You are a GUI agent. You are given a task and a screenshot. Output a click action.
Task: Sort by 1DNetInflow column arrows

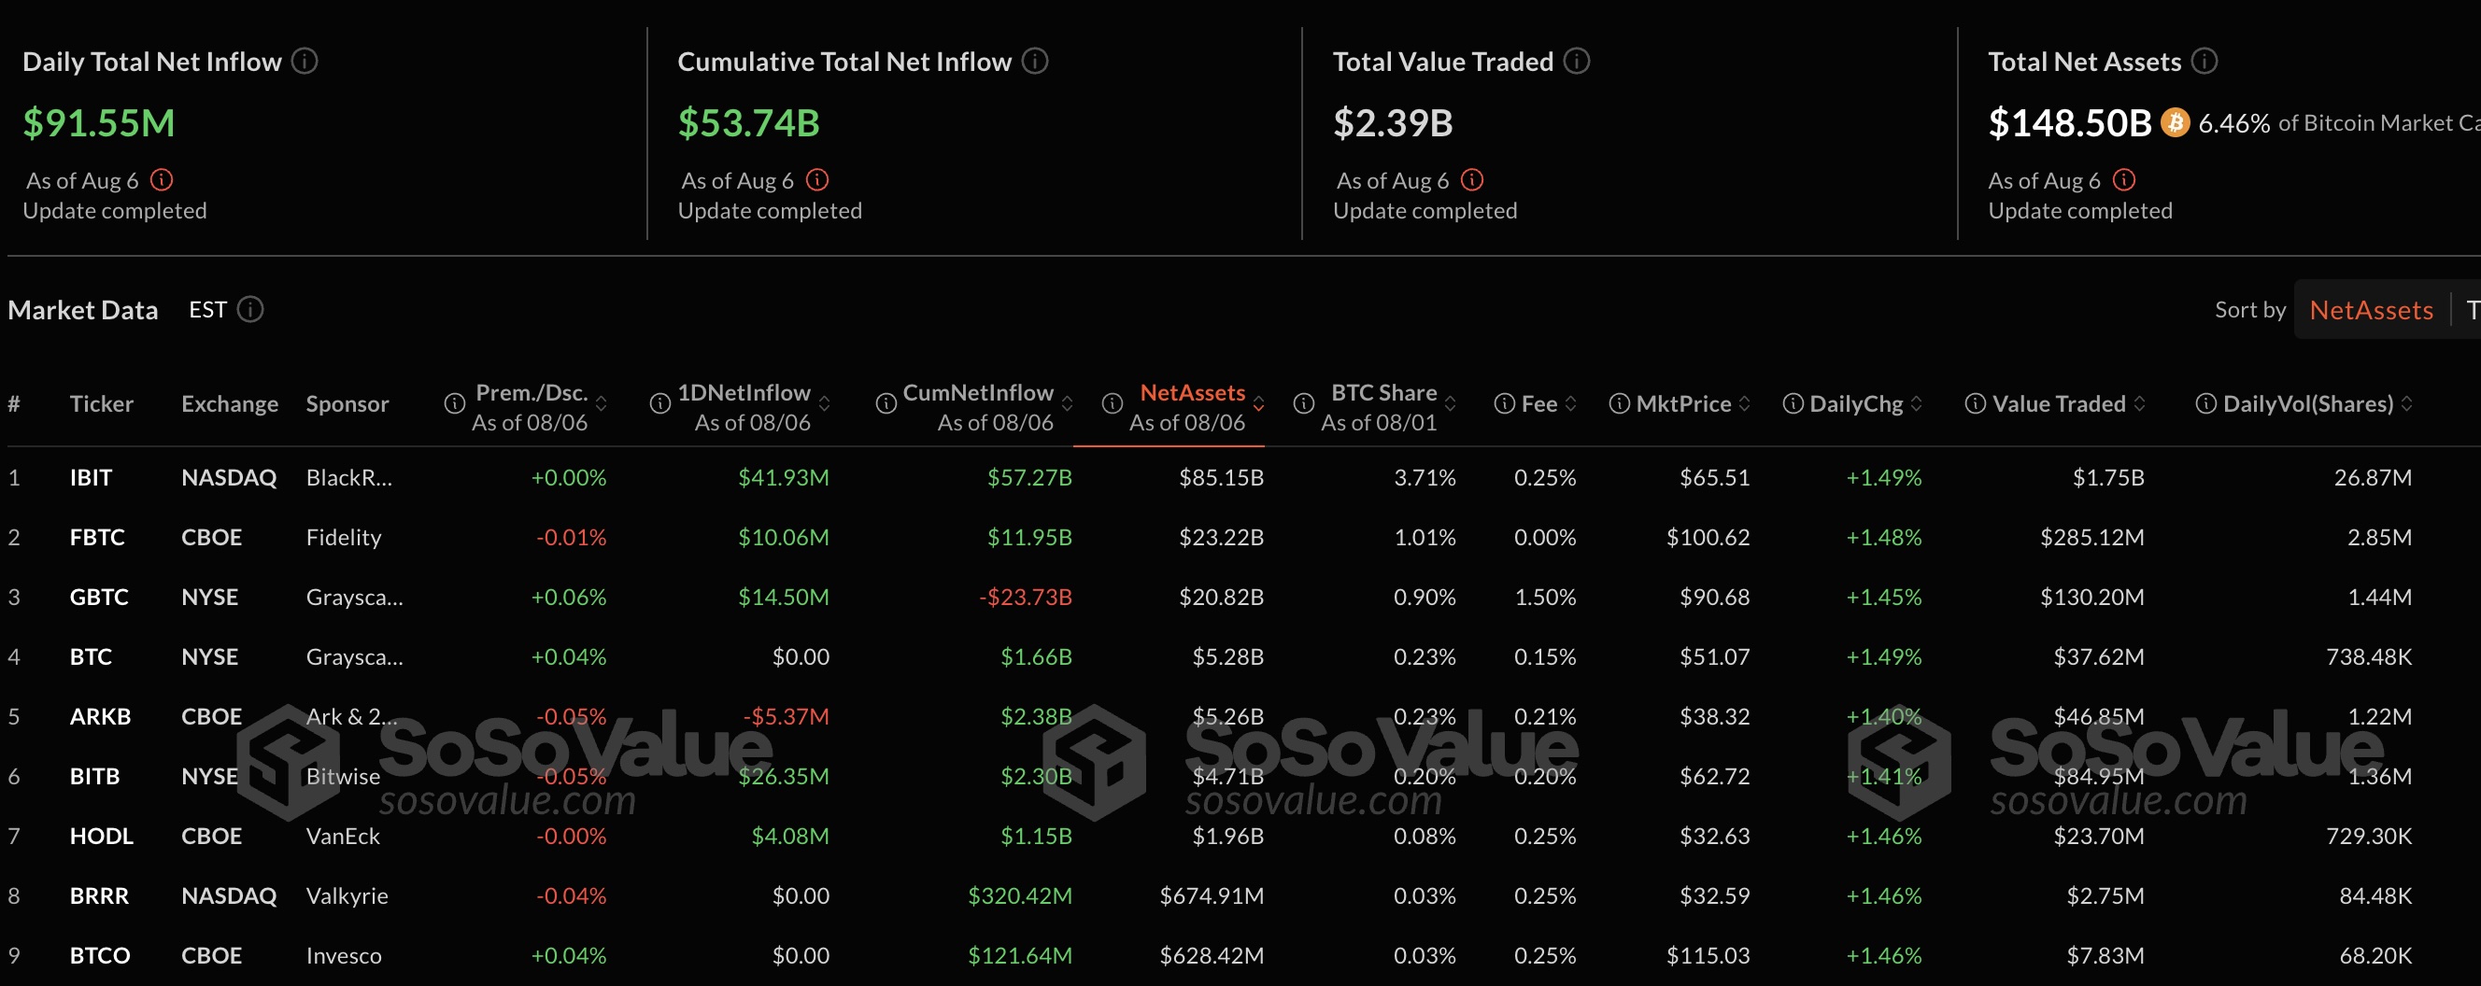[825, 404]
